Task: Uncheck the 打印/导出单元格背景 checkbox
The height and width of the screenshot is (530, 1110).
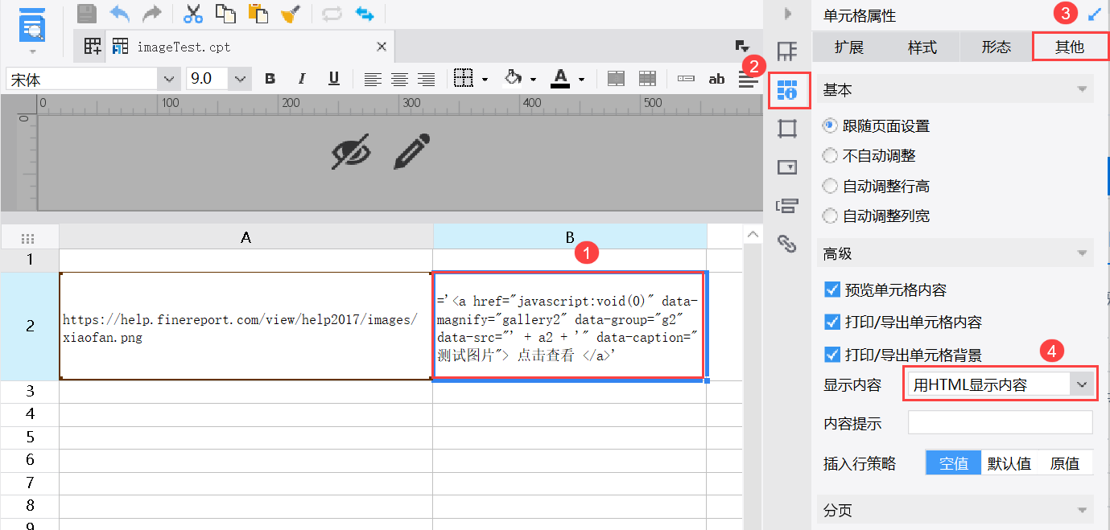Action: 832,354
